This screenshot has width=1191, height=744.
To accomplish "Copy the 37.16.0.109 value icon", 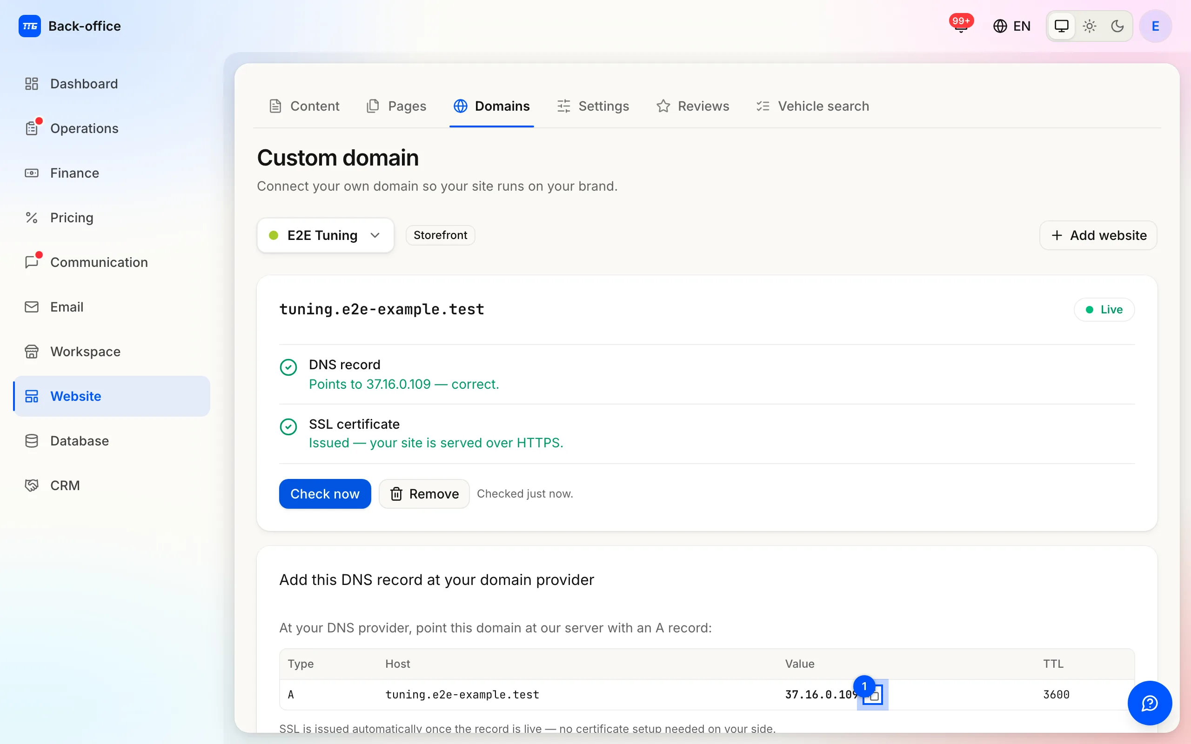I will (874, 695).
